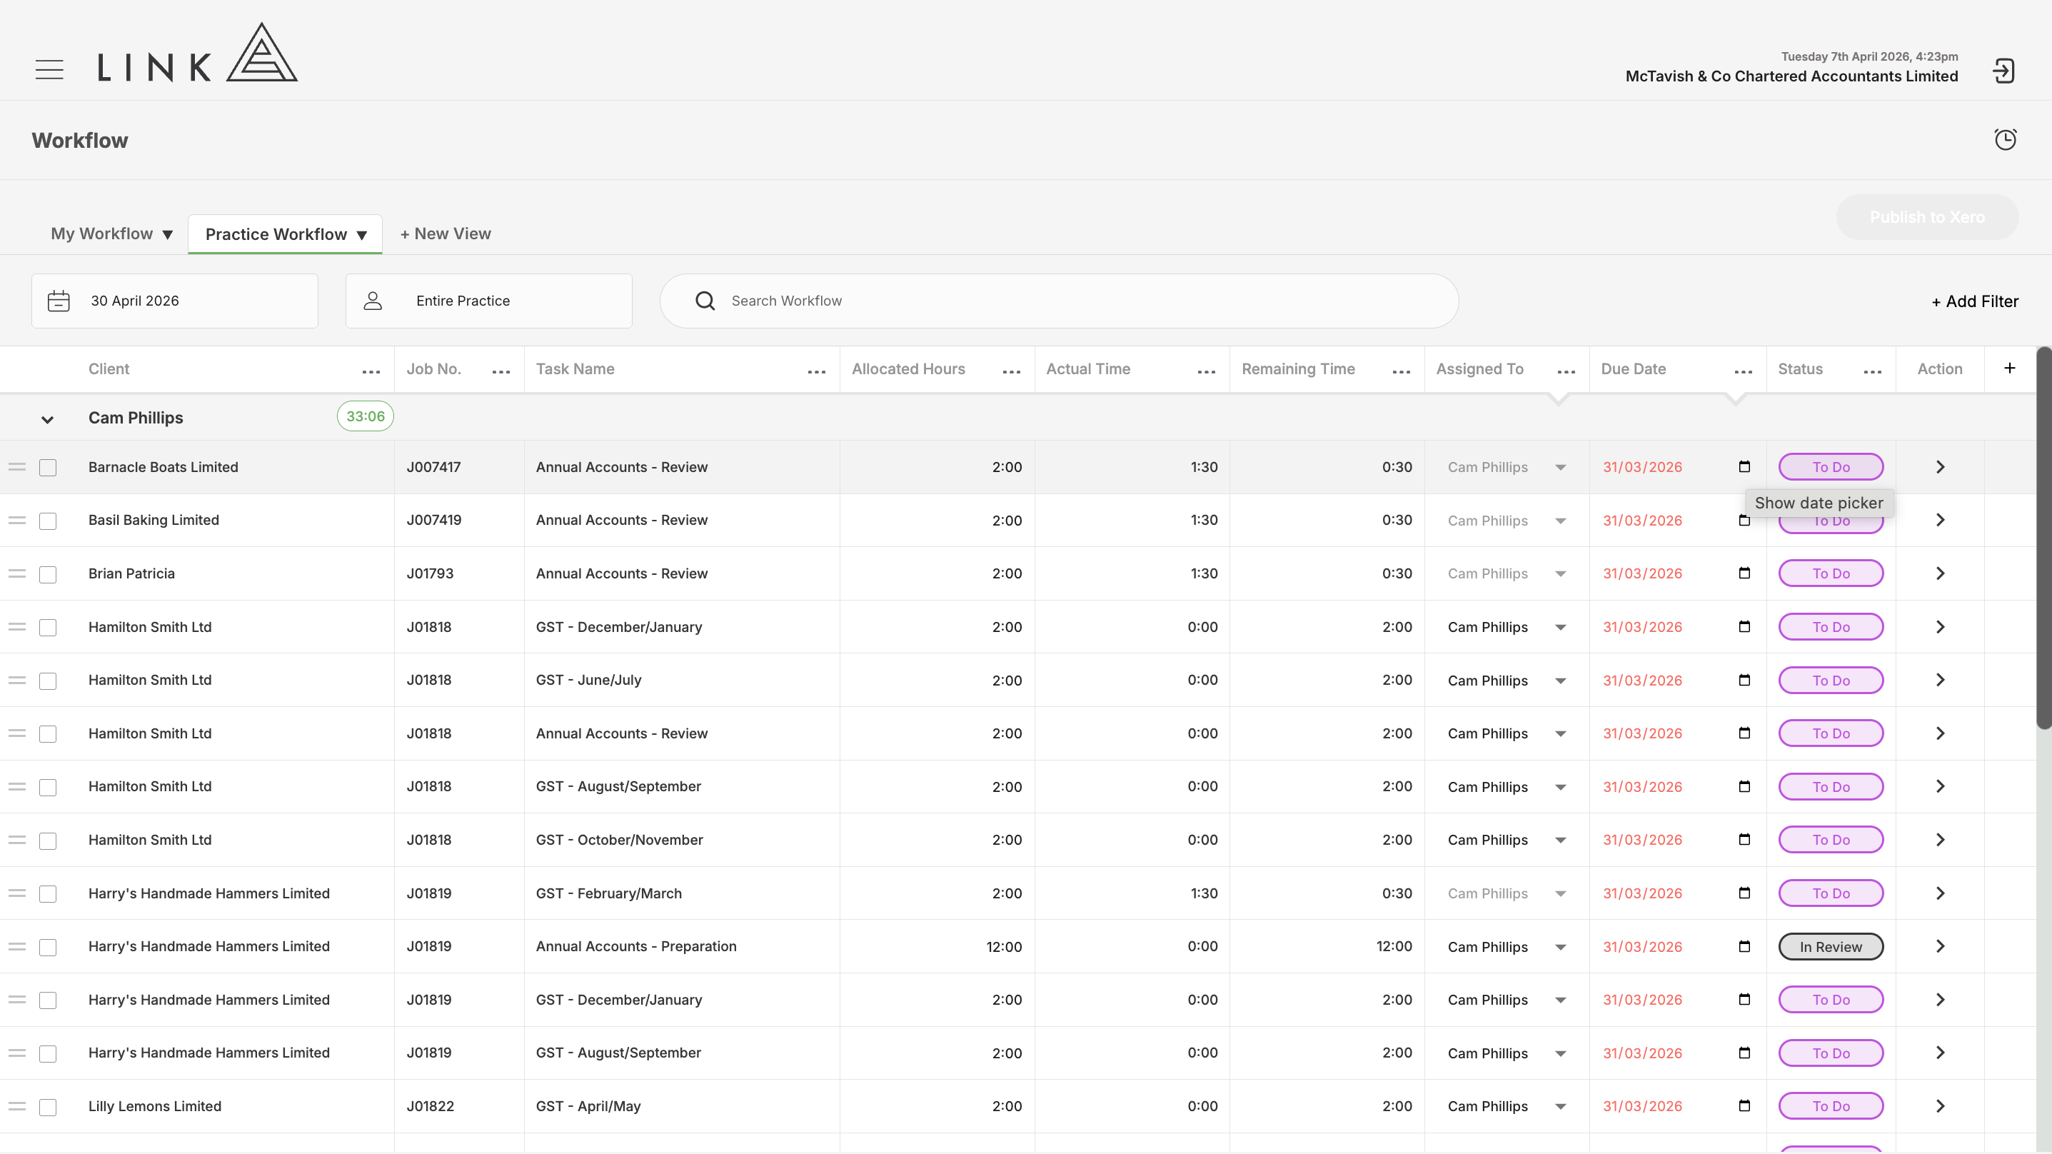The image size is (2052, 1154).
Task: Tick checkbox for Brian Patricia
Action: (48, 575)
